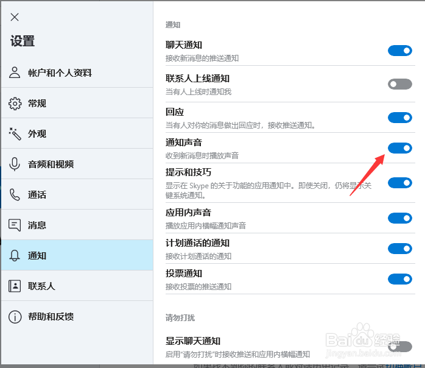Toggle off 回应 push notifications

[x=400, y=118]
